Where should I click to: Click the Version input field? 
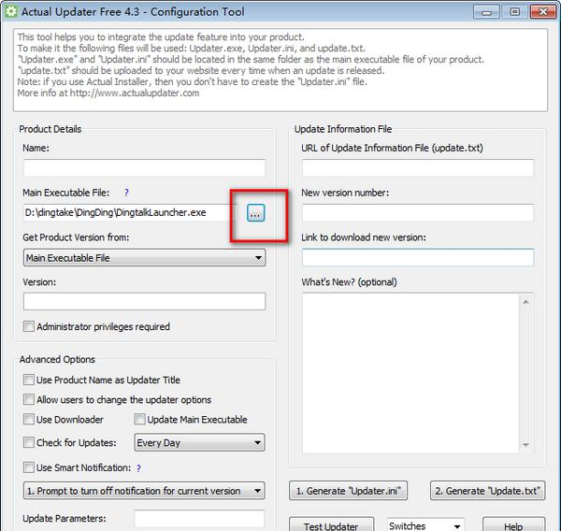tap(144, 301)
